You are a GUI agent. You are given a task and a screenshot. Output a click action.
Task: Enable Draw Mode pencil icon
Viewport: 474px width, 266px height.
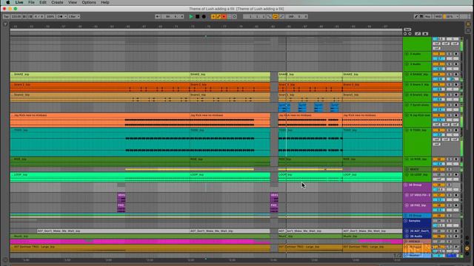pyautogui.click(x=416, y=16)
